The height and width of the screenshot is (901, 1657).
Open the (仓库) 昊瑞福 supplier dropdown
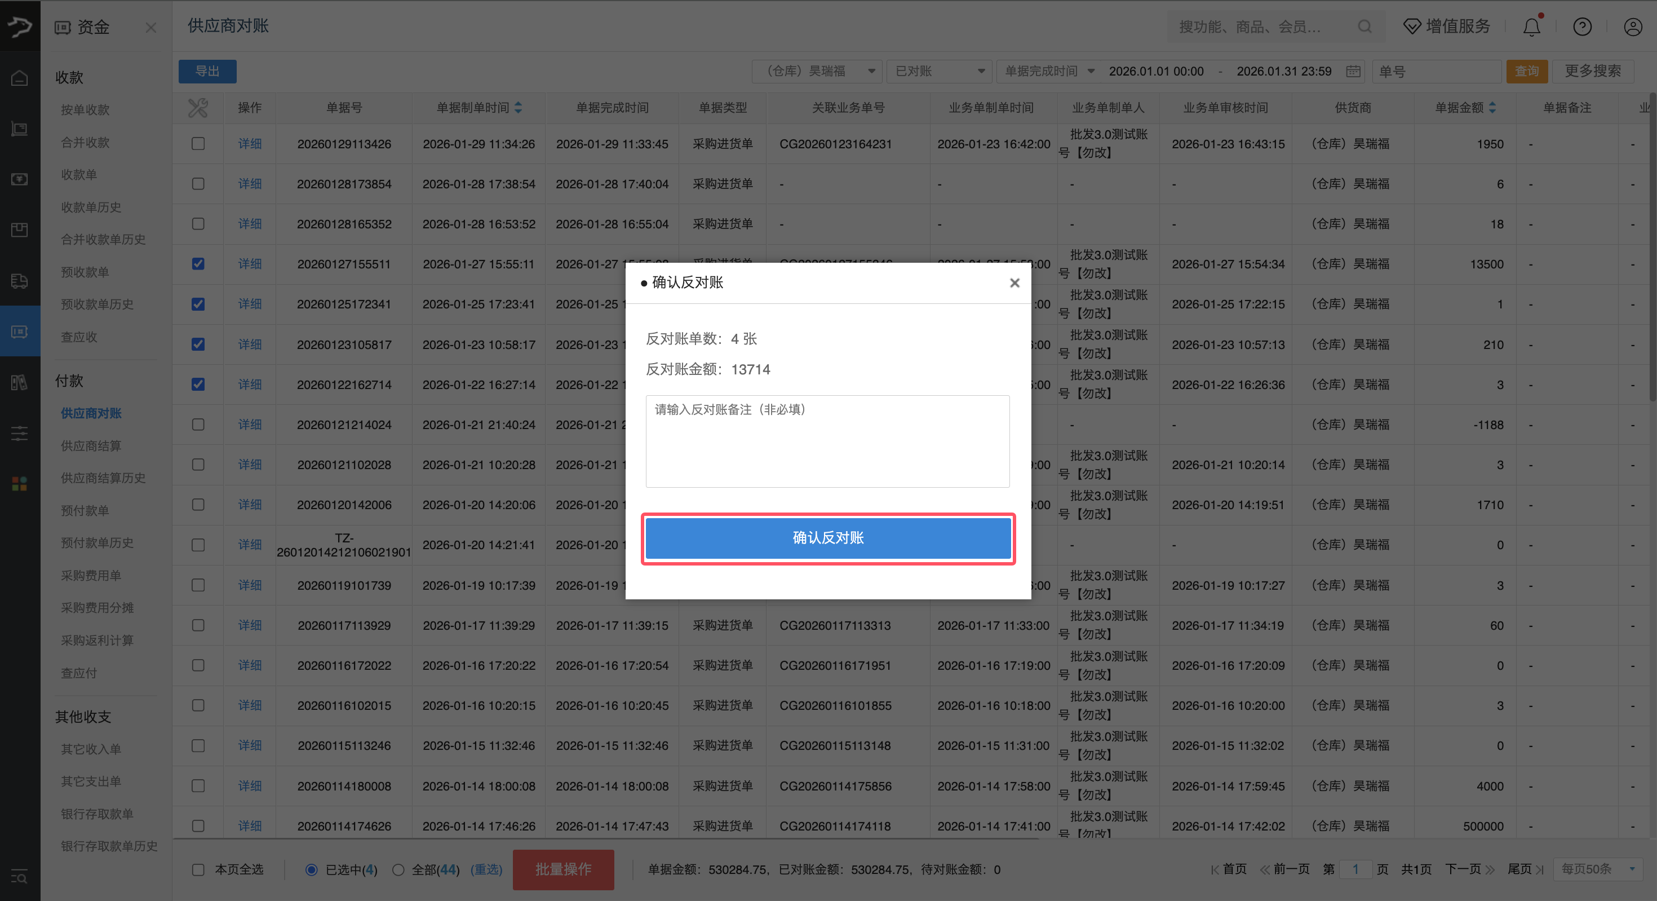(817, 72)
